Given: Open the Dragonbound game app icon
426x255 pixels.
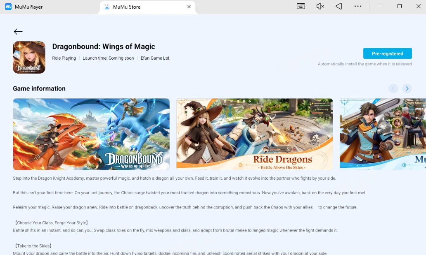Looking at the screenshot, I should [29, 58].
